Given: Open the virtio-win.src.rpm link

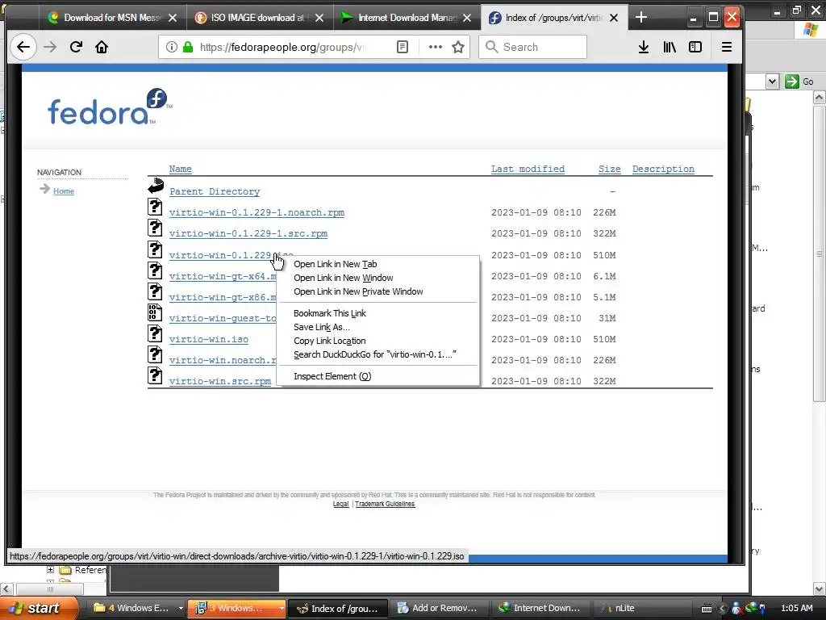Looking at the screenshot, I should point(219,381).
